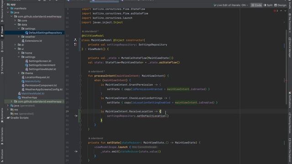Select the res (generated) folder
292x164 pixels.
tap(24, 113)
